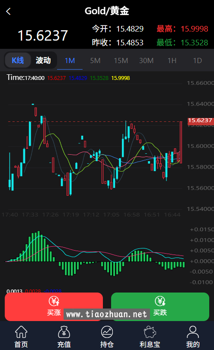This screenshot has width=214, height=350.
Task: Tap the yen-down icon on 买跌
Action: click(160, 301)
